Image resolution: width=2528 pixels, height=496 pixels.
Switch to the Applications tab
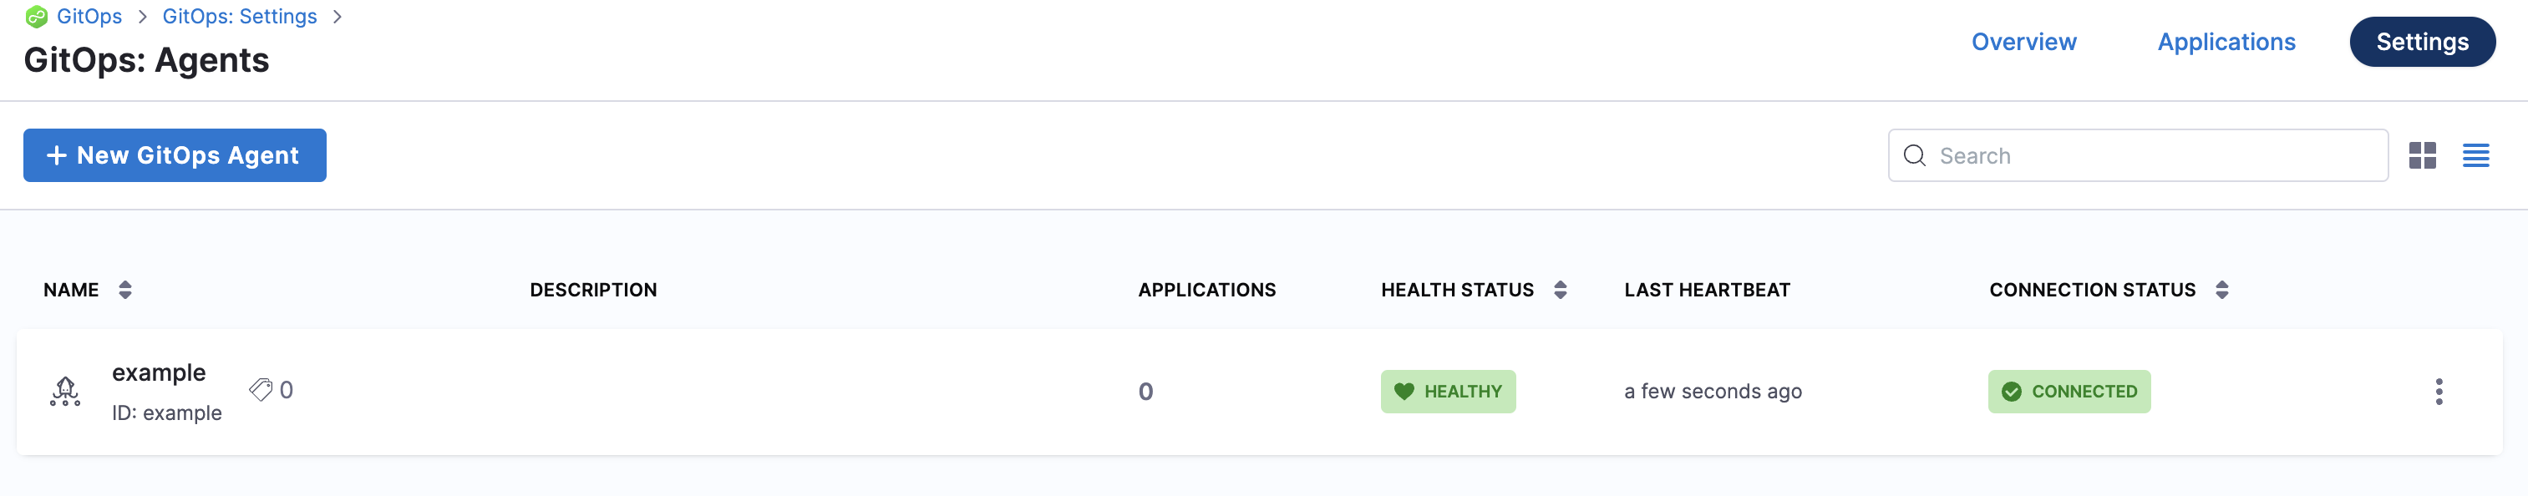(x=2226, y=41)
